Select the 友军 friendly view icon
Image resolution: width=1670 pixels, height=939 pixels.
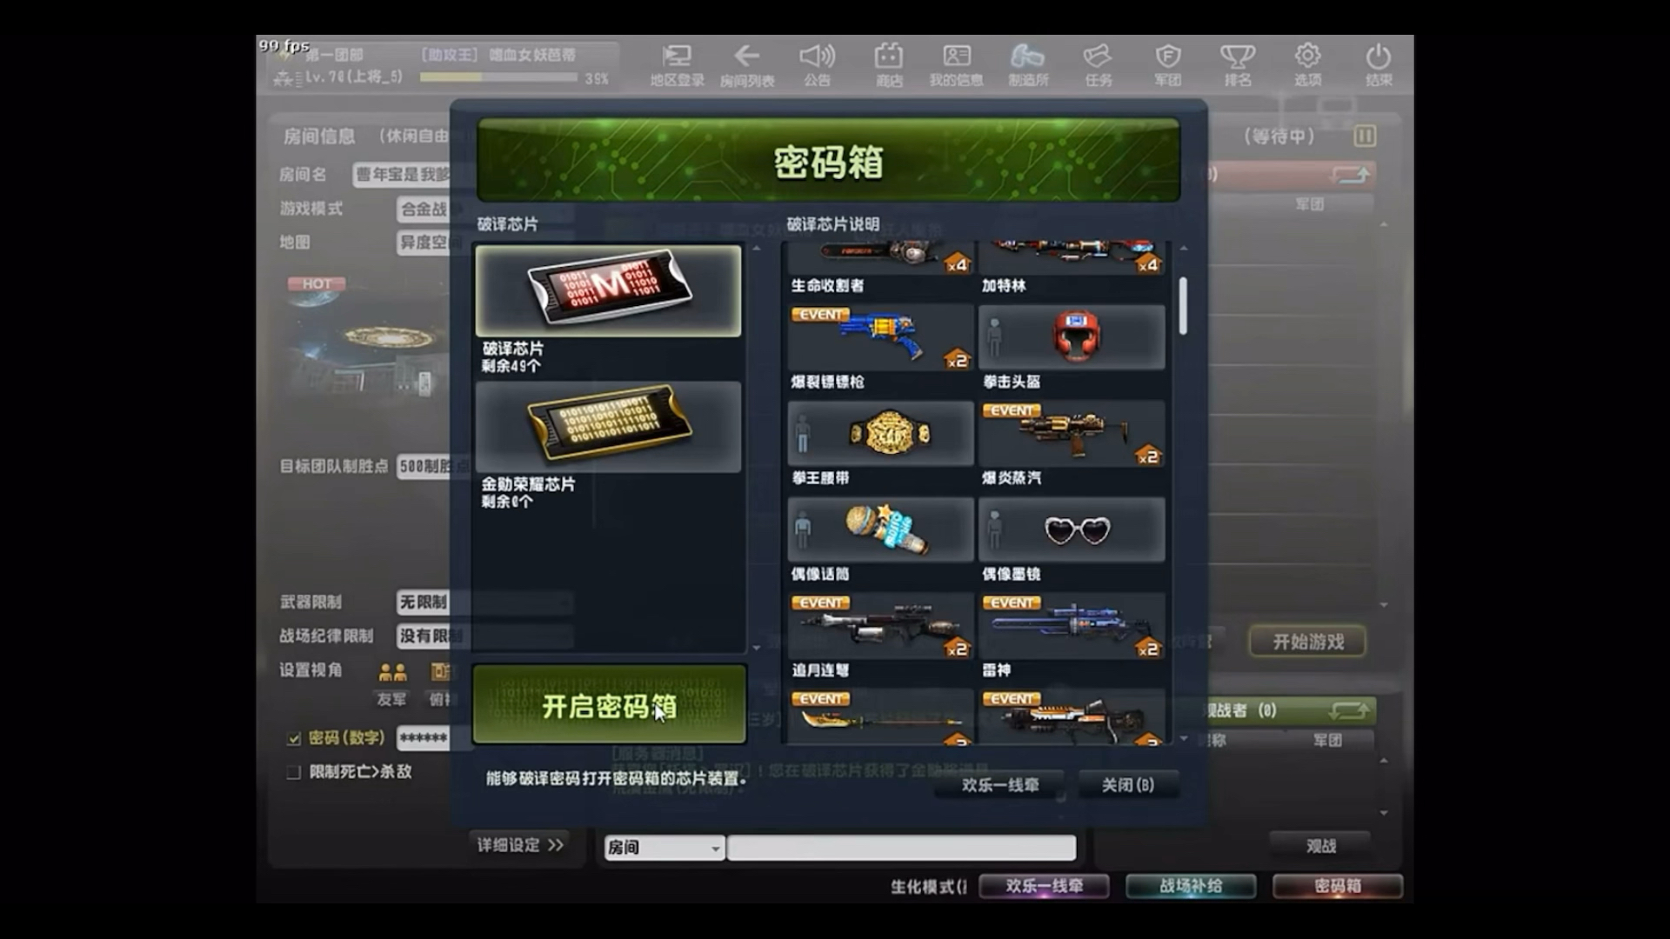(x=392, y=672)
